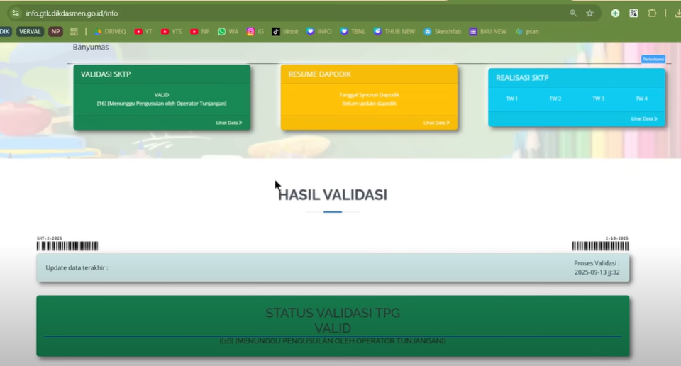
Task: Open the zoom magnifier icon in address bar
Action: pyautogui.click(x=573, y=13)
